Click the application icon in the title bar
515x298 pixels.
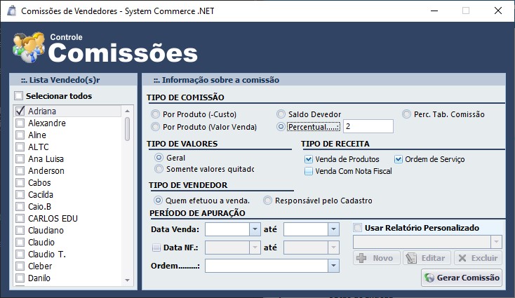click(x=12, y=11)
